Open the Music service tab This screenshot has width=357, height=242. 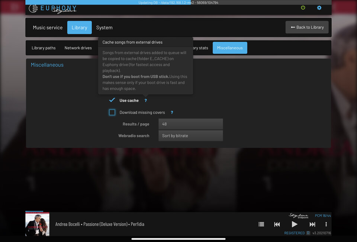[x=48, y=28]
